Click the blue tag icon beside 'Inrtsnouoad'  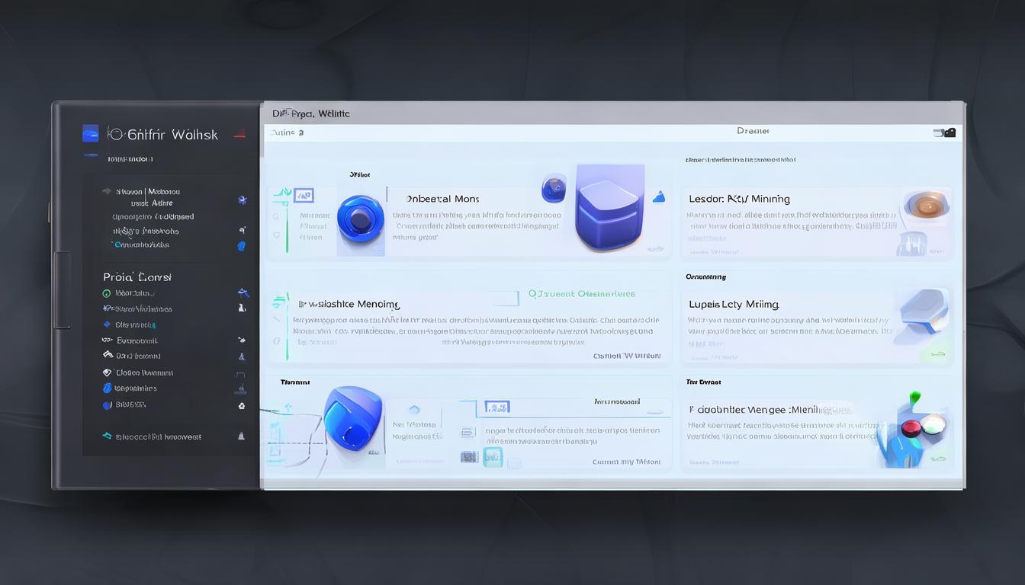496,408
